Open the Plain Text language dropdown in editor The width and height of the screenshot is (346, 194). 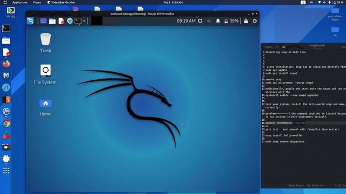(x=296, y=185)
